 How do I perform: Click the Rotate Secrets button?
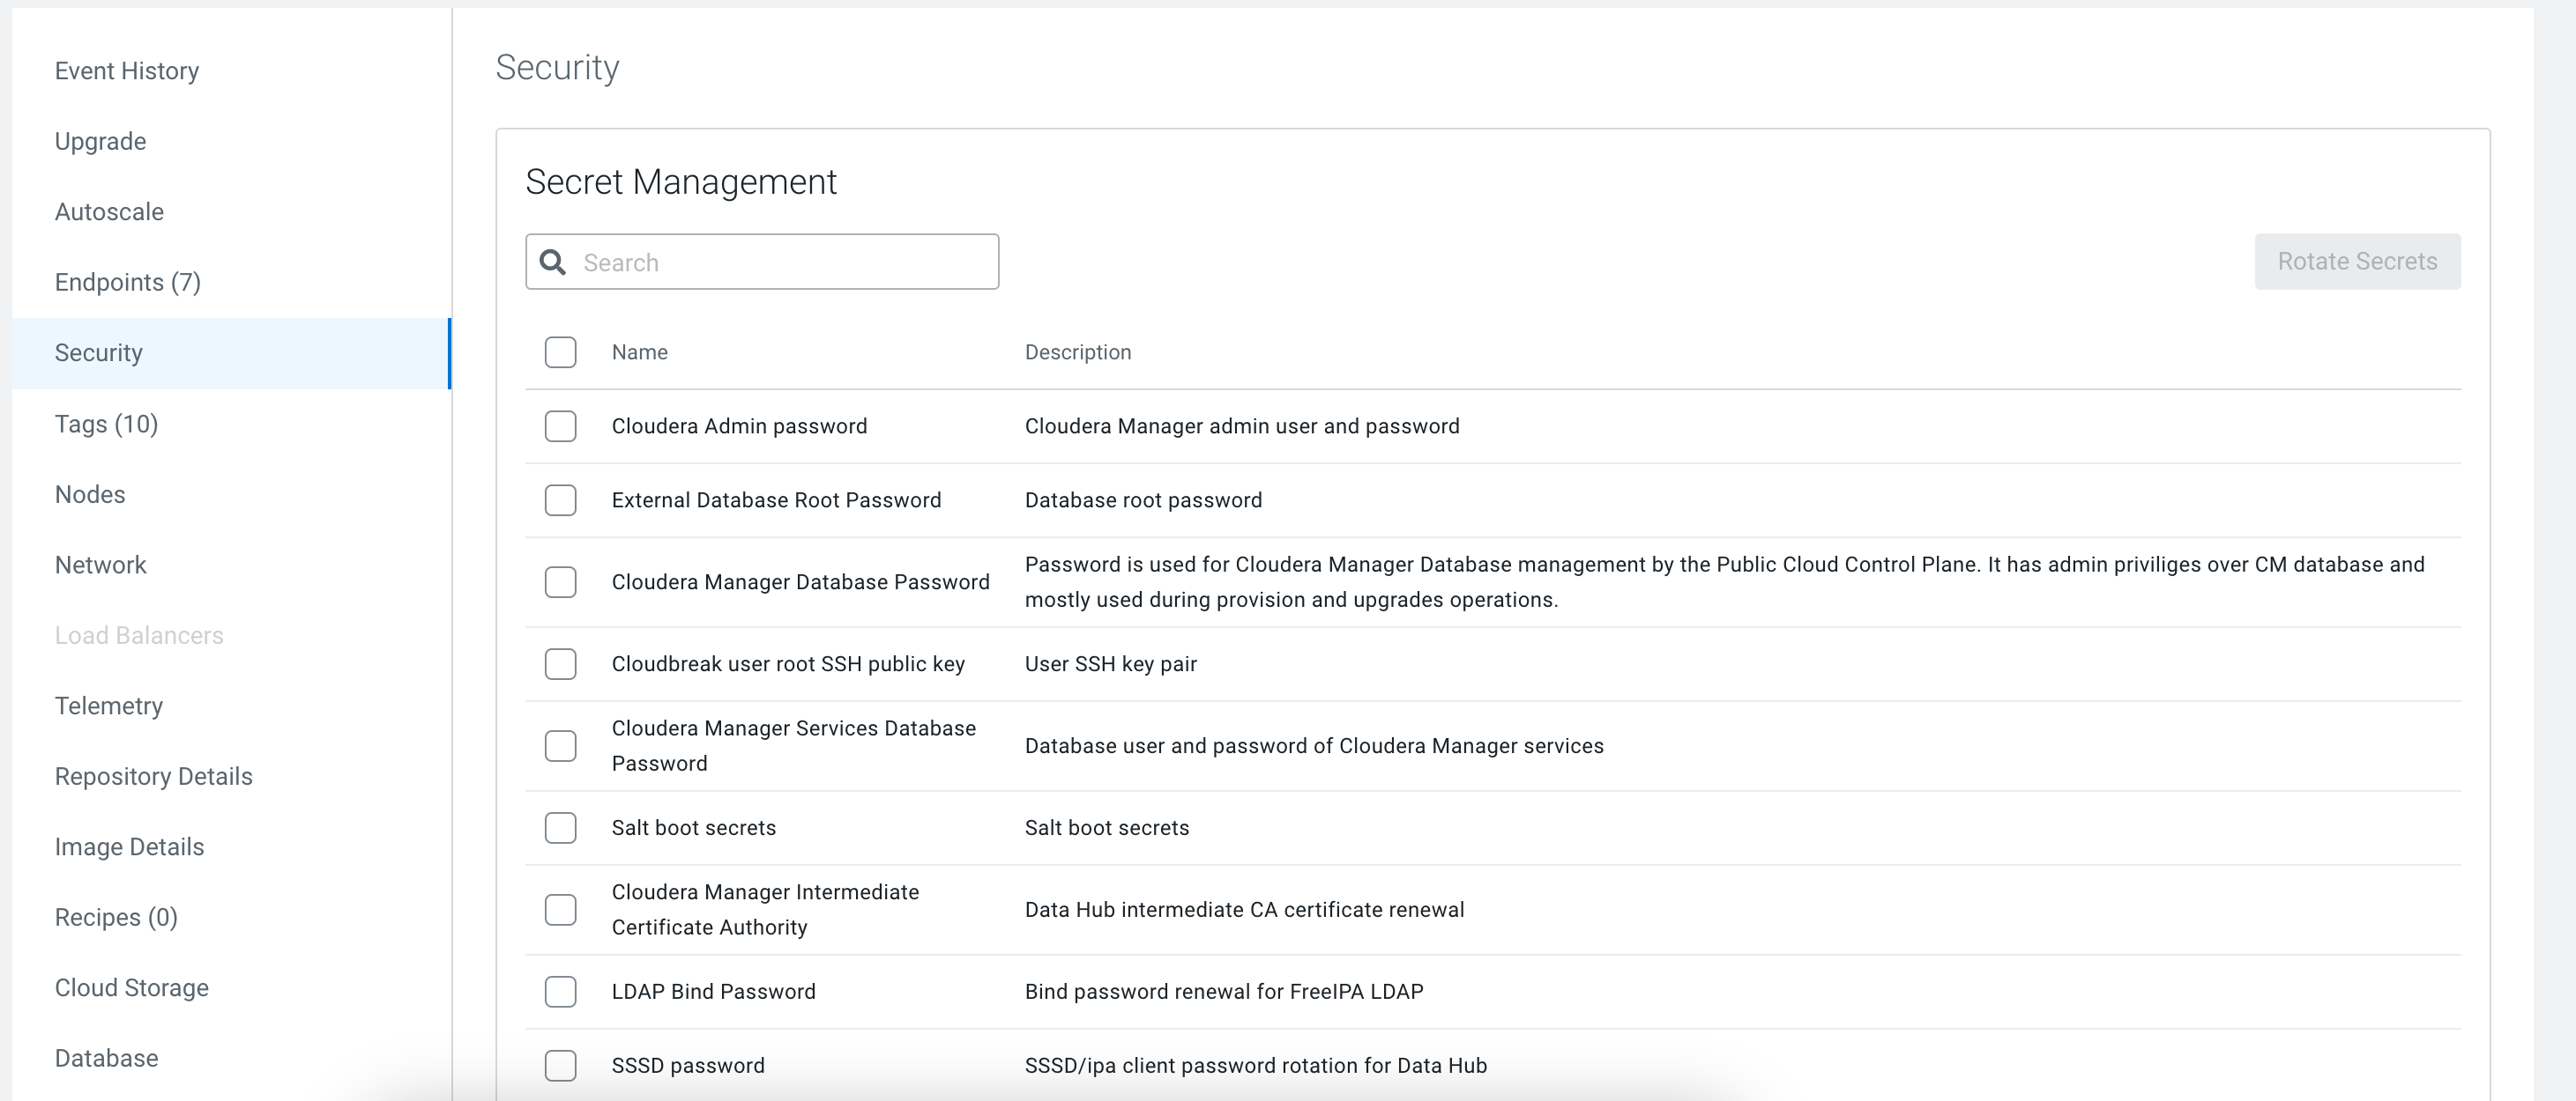(x=2356, y=262)
